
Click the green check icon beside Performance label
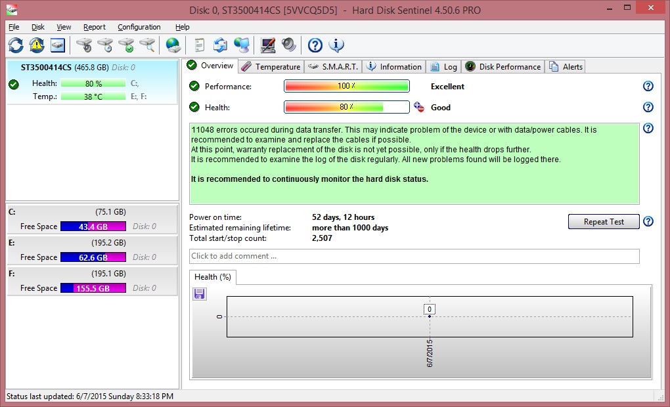pyautogui.click(x=194, y=86)
